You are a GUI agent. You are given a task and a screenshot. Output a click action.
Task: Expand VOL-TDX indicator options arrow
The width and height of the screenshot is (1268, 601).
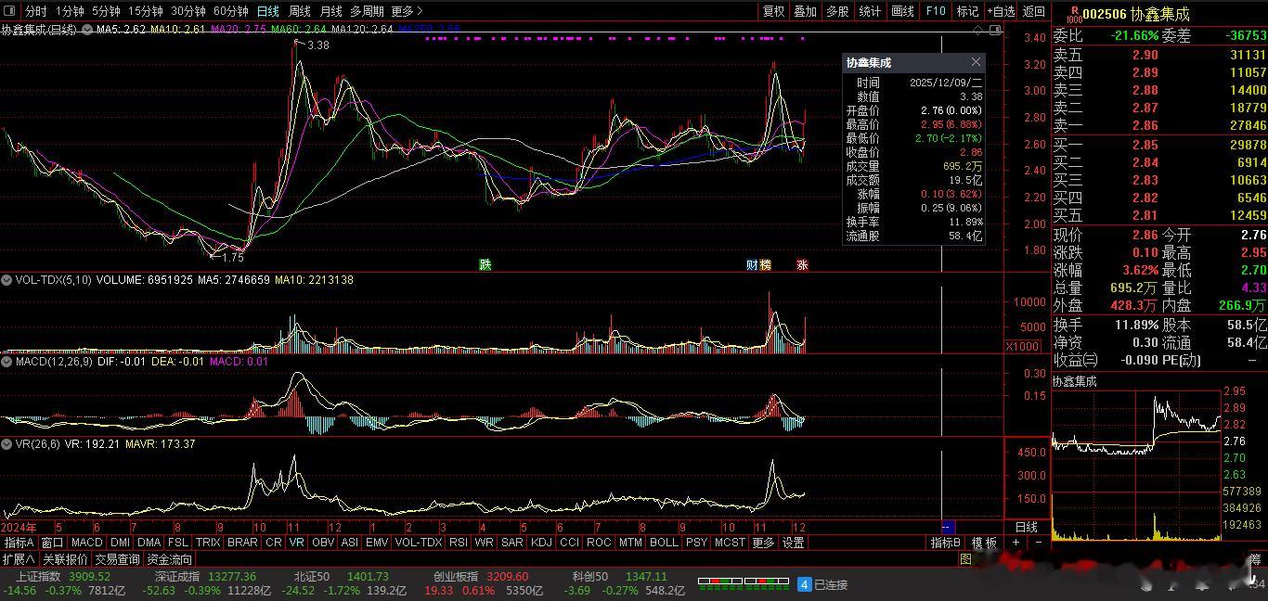pyautogui.click(x=7, y=279)
